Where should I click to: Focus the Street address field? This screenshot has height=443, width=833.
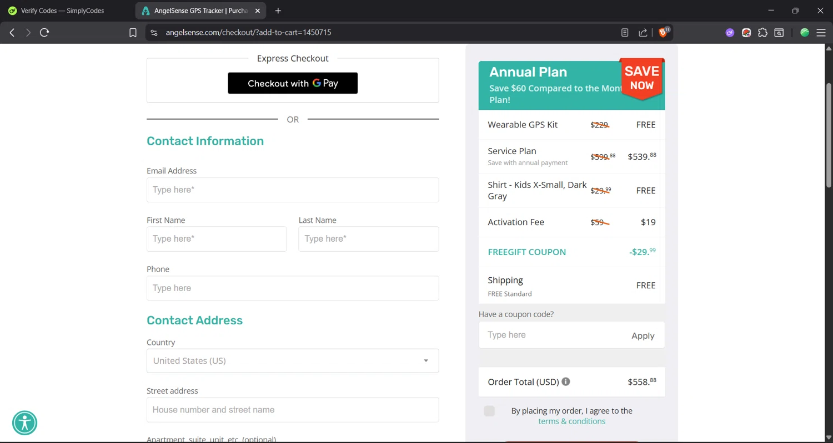tap(293, 410)
